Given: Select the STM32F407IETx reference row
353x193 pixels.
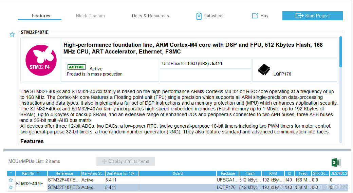Looking at the screenshot, I should click(64, 187).
